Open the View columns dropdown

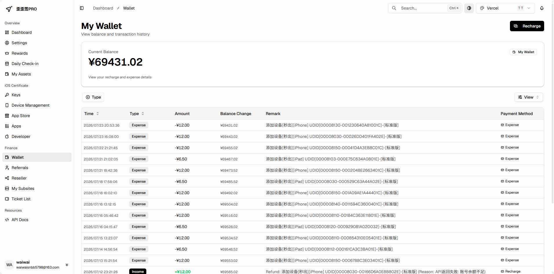[529, 97]
